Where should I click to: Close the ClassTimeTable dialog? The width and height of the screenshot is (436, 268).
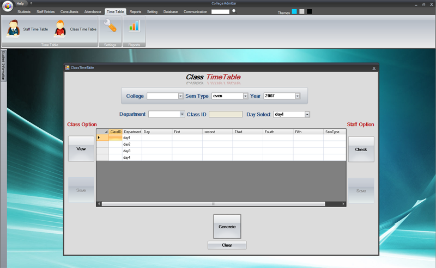pos(374,68)
